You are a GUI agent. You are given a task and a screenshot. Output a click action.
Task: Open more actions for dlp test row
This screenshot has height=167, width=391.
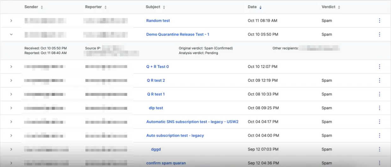379,108
